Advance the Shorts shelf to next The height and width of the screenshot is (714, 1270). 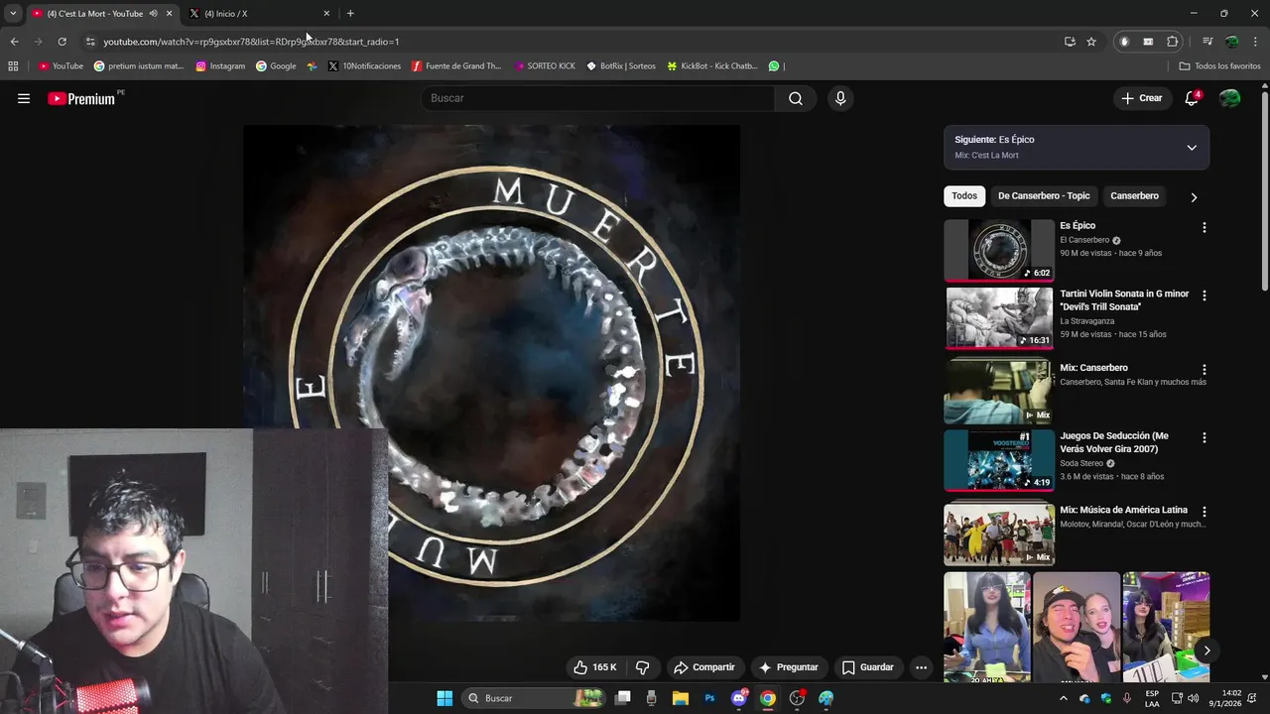click(x=1206, y=652)
